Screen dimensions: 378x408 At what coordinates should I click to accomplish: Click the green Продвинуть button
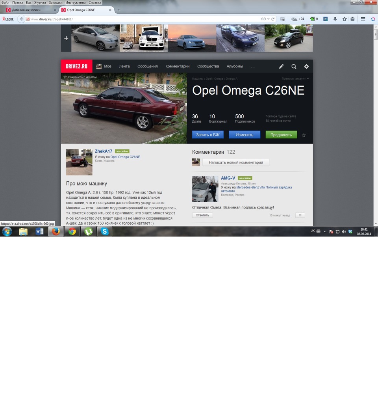coord(281,135)
